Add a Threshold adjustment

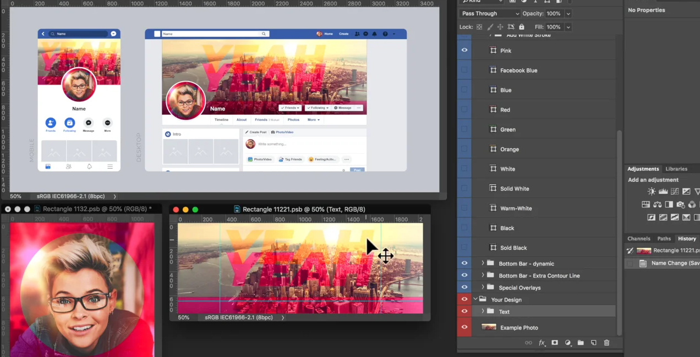tap(675, 217)
